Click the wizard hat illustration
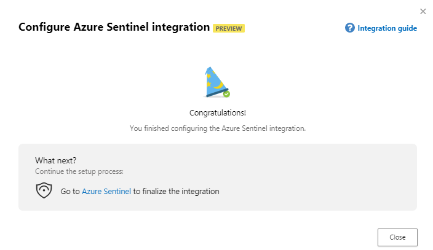Screen dimensions: 433x250 216,81
